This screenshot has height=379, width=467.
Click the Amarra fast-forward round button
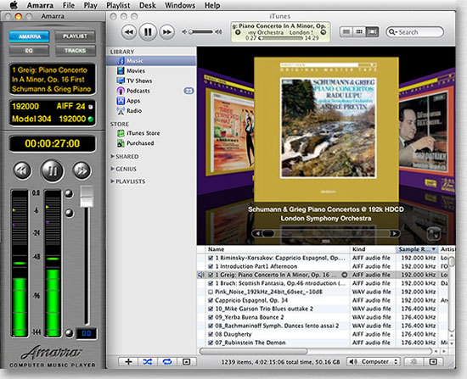point(82,170)
